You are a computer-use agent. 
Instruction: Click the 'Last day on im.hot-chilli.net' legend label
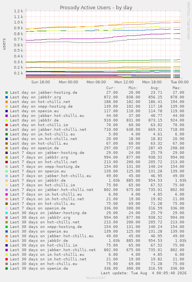pyautogui.click(x=44, y=139)
